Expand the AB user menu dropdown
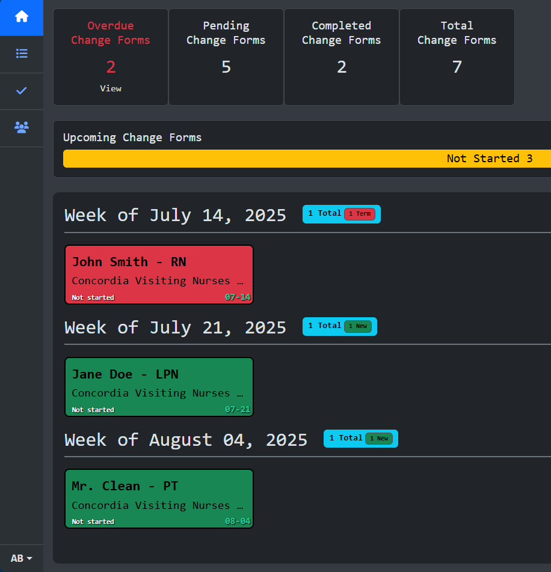551x572 pixels. [x=22, y=558]
